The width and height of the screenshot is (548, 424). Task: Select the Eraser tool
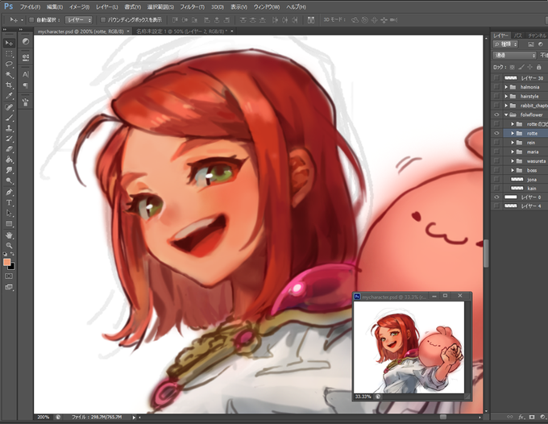point(9,149)
